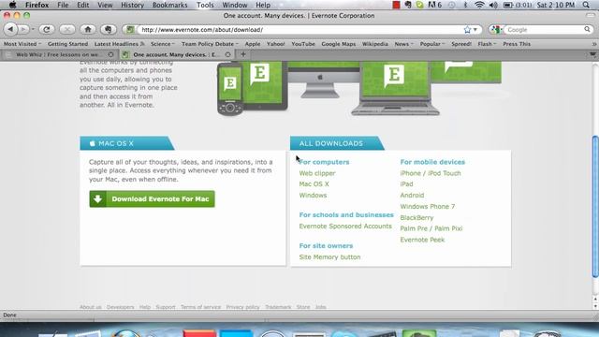Click the BlackBerry download link
The height and width of the screenshot is (337, 599).
tap(416, 218)
